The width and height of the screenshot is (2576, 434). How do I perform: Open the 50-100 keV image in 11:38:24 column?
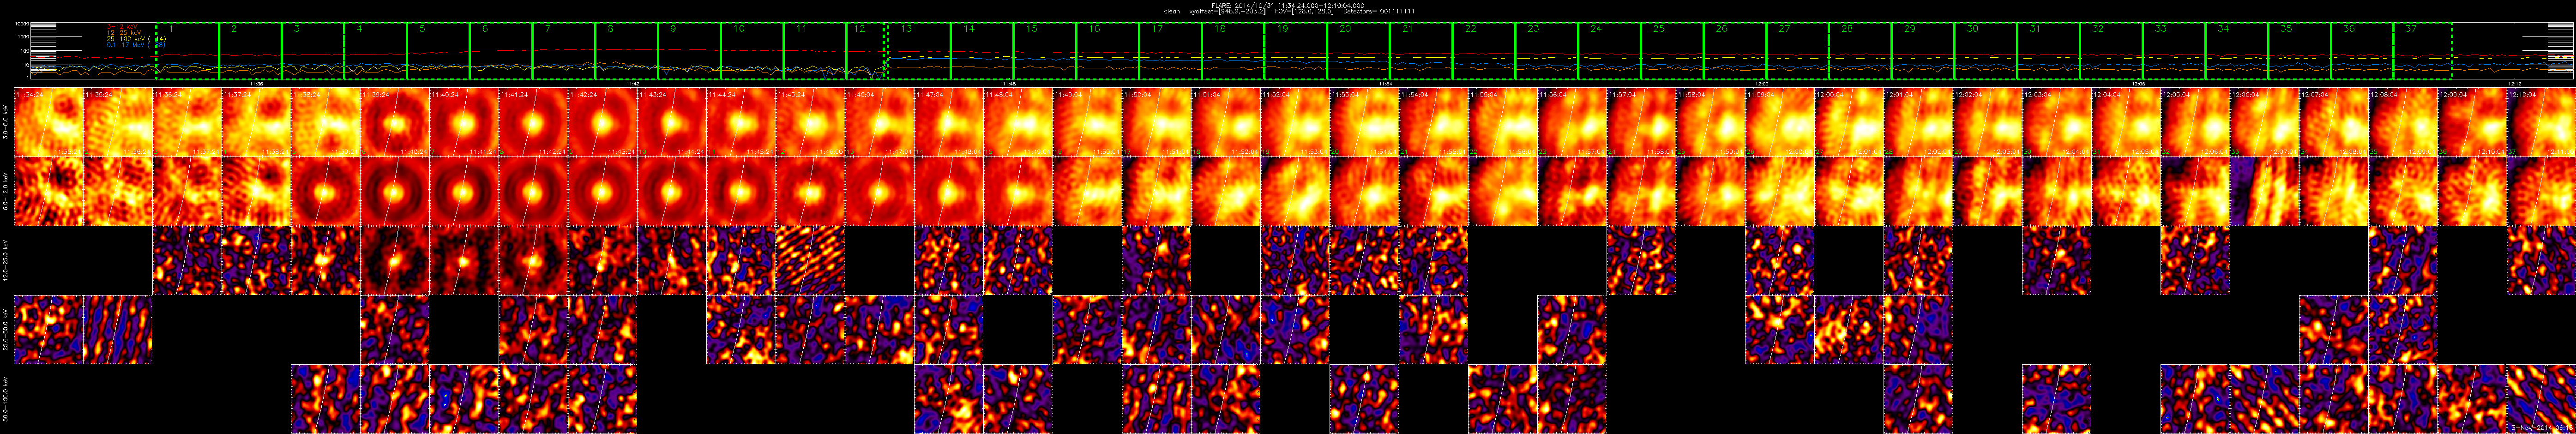pyautogui.click(x=325, y=398)
